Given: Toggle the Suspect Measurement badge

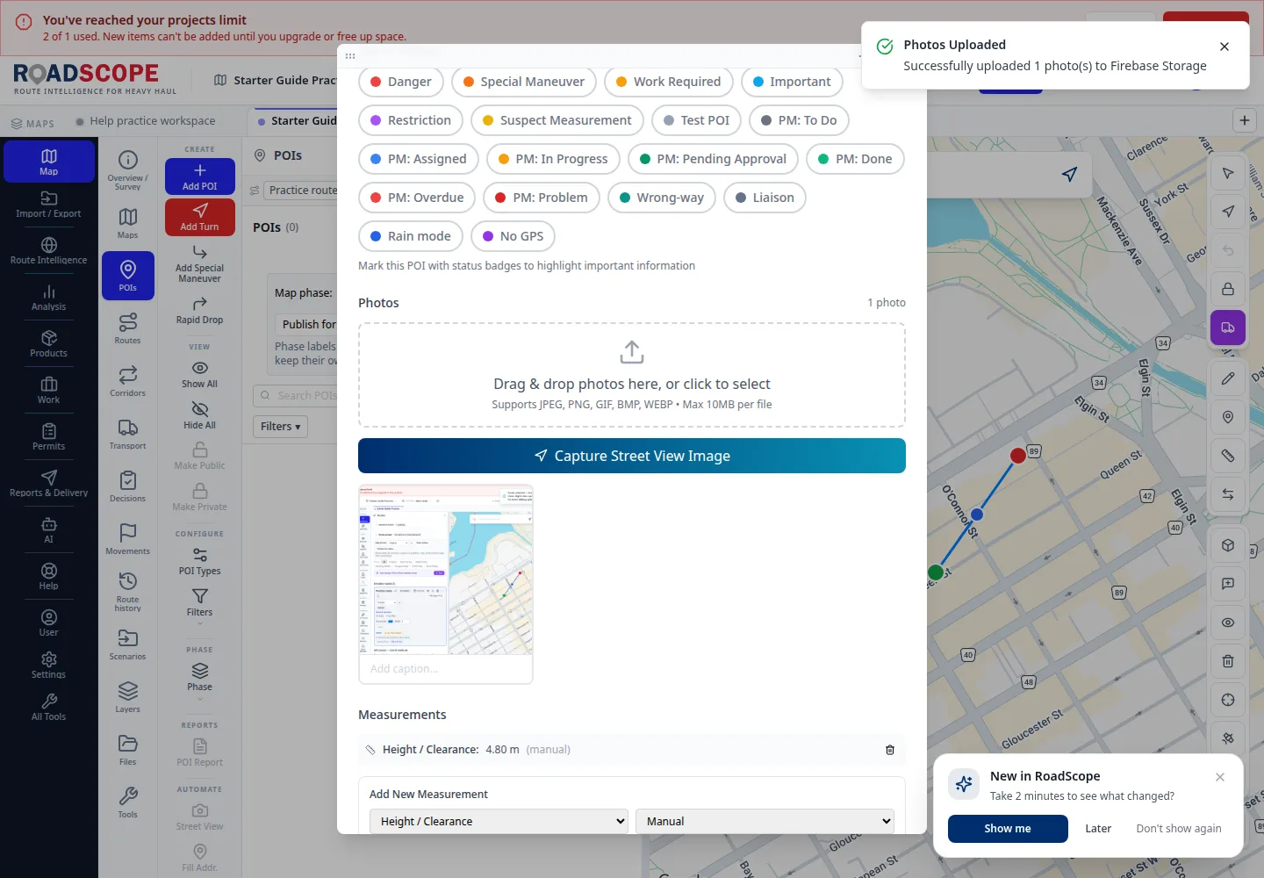Looking at the screenshot, I should (x=557, y=120).
